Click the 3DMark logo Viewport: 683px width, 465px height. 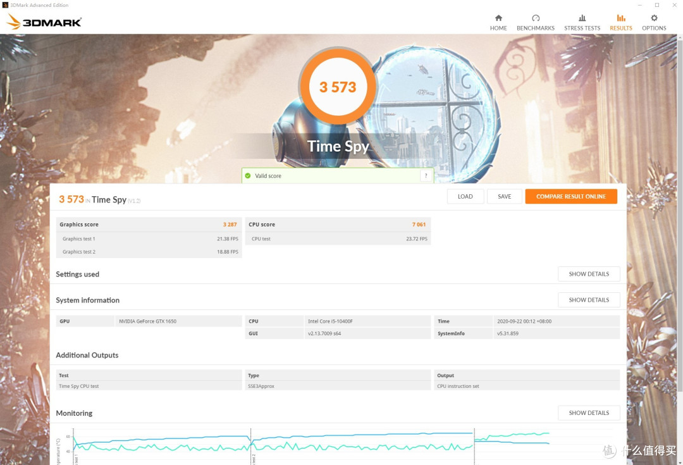[x=44, y=22]
